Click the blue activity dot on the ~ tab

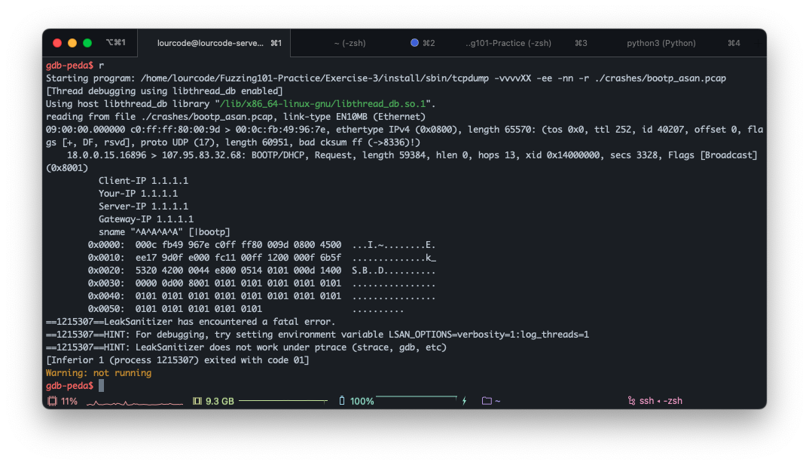pyautogui.click(x=414, y=43)
